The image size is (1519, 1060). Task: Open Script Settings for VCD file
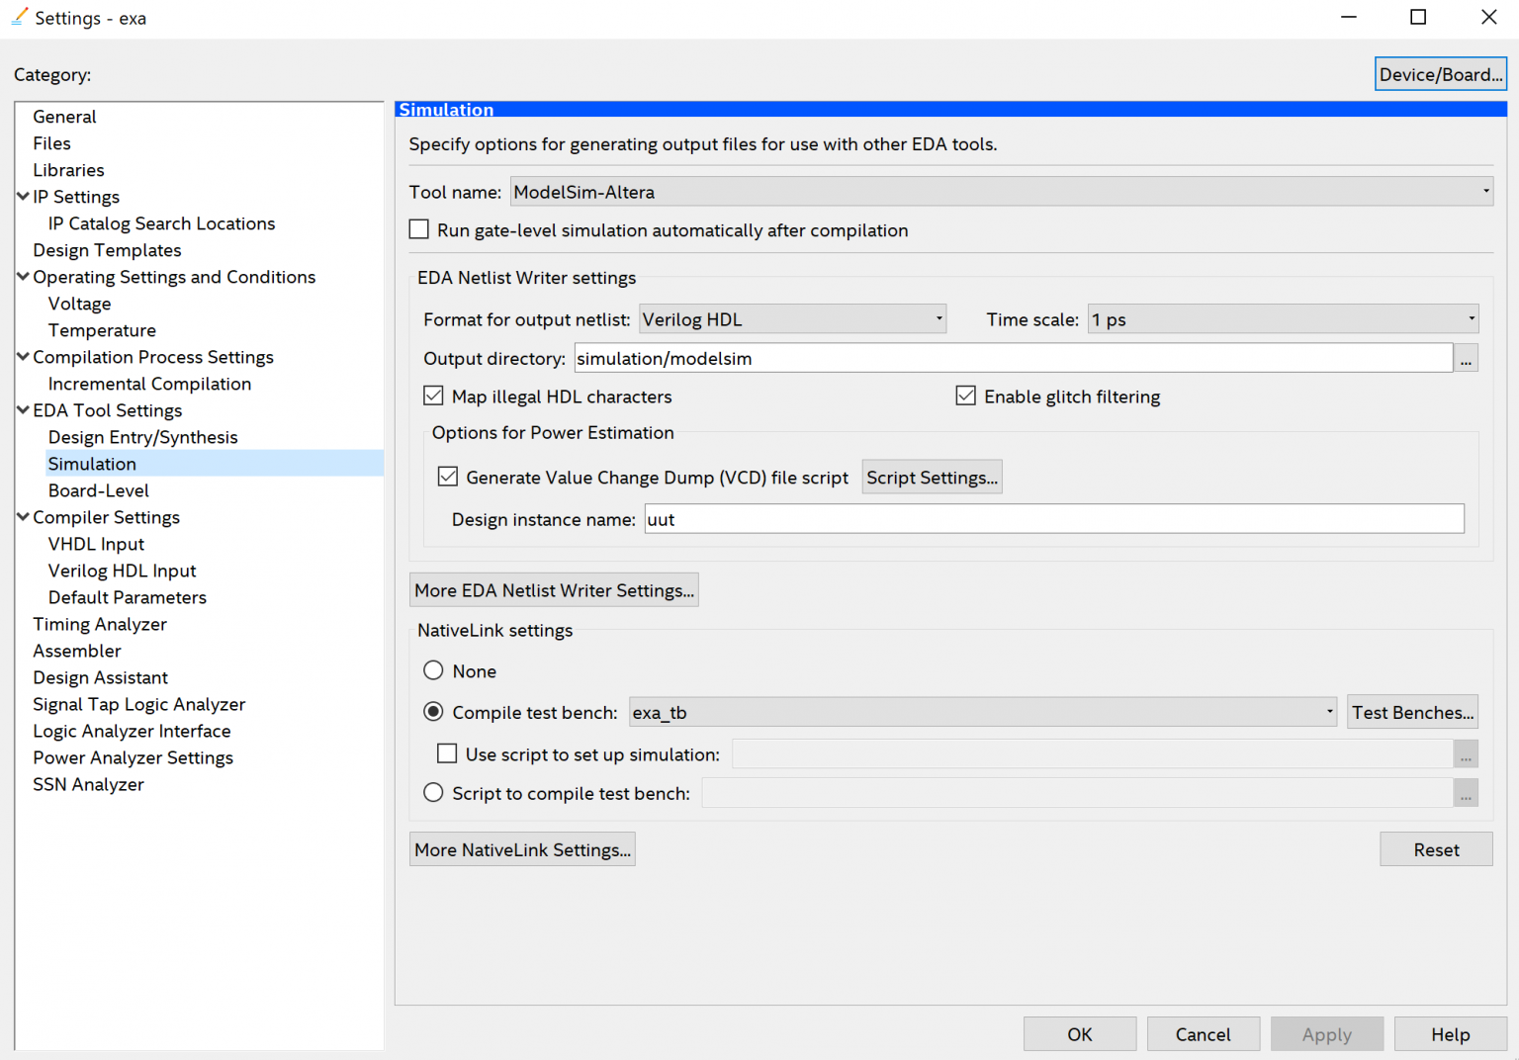[932, 478]
